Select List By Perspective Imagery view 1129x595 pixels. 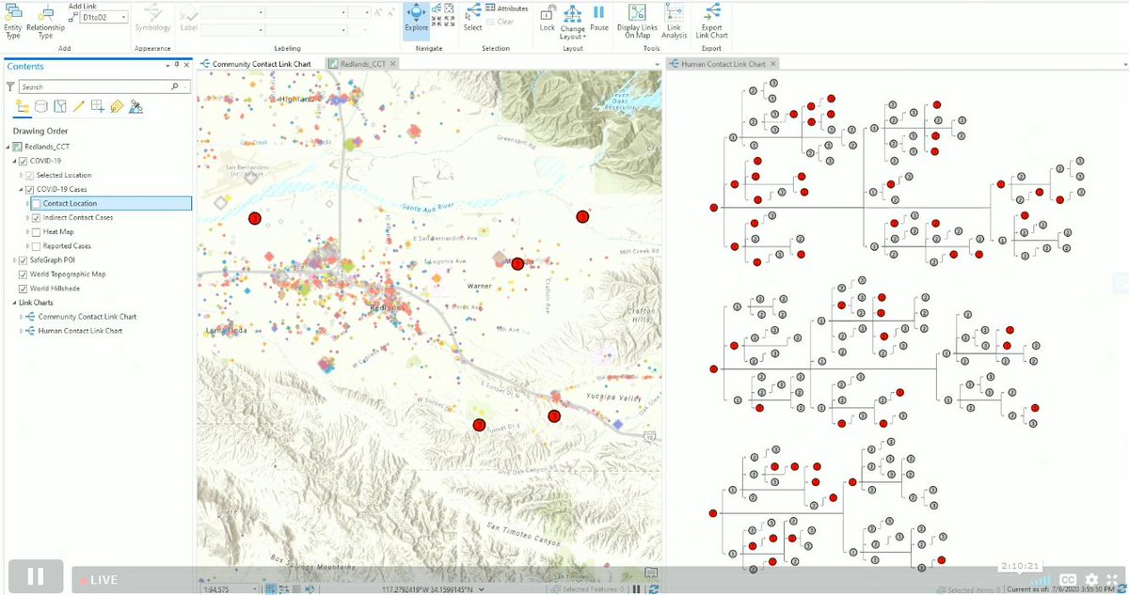click(x=135, y=106)
